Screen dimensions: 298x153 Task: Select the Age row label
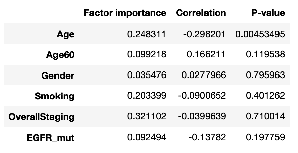pyautogui.click(x=66, y=34)
